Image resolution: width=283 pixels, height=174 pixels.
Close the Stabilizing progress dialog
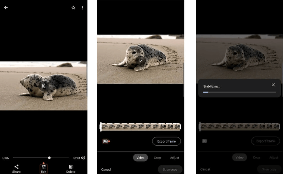(273, 85)
